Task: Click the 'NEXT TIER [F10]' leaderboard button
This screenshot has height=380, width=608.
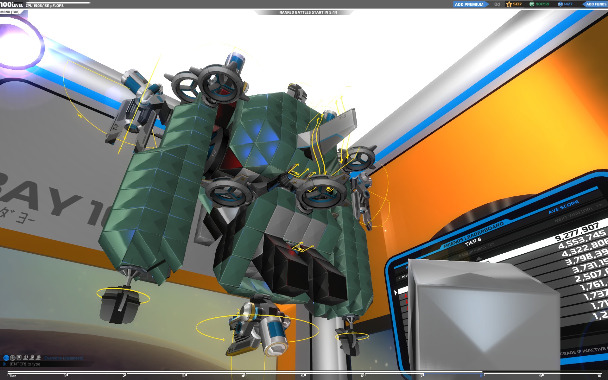Action: point(573,214)
